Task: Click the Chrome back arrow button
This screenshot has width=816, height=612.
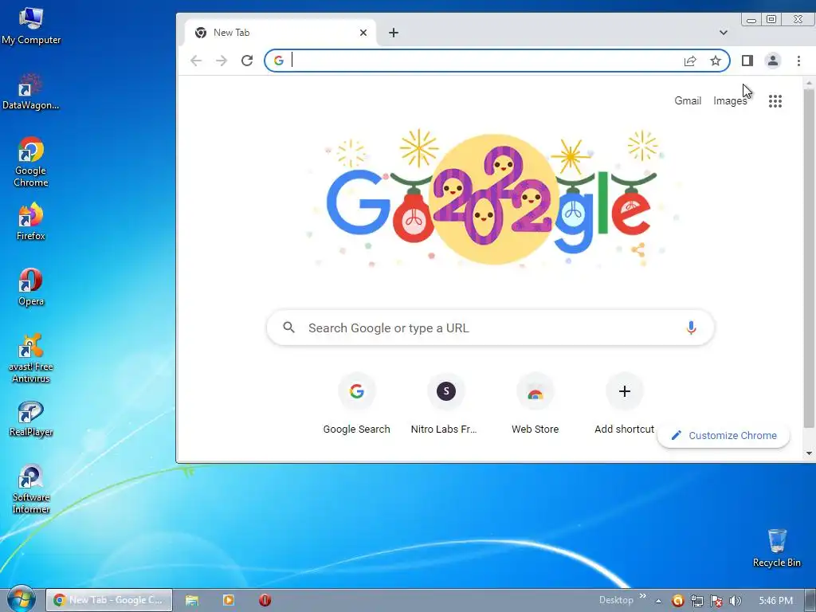Action: (x=196, y=61)
